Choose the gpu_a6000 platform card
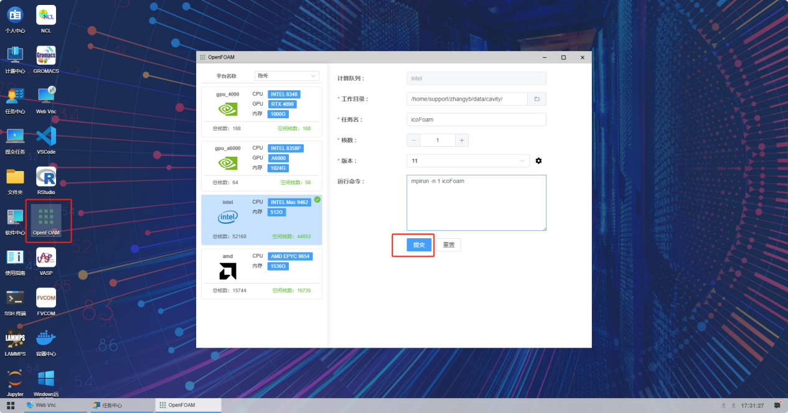Screen dimensions: 788x413 (261, 165)
